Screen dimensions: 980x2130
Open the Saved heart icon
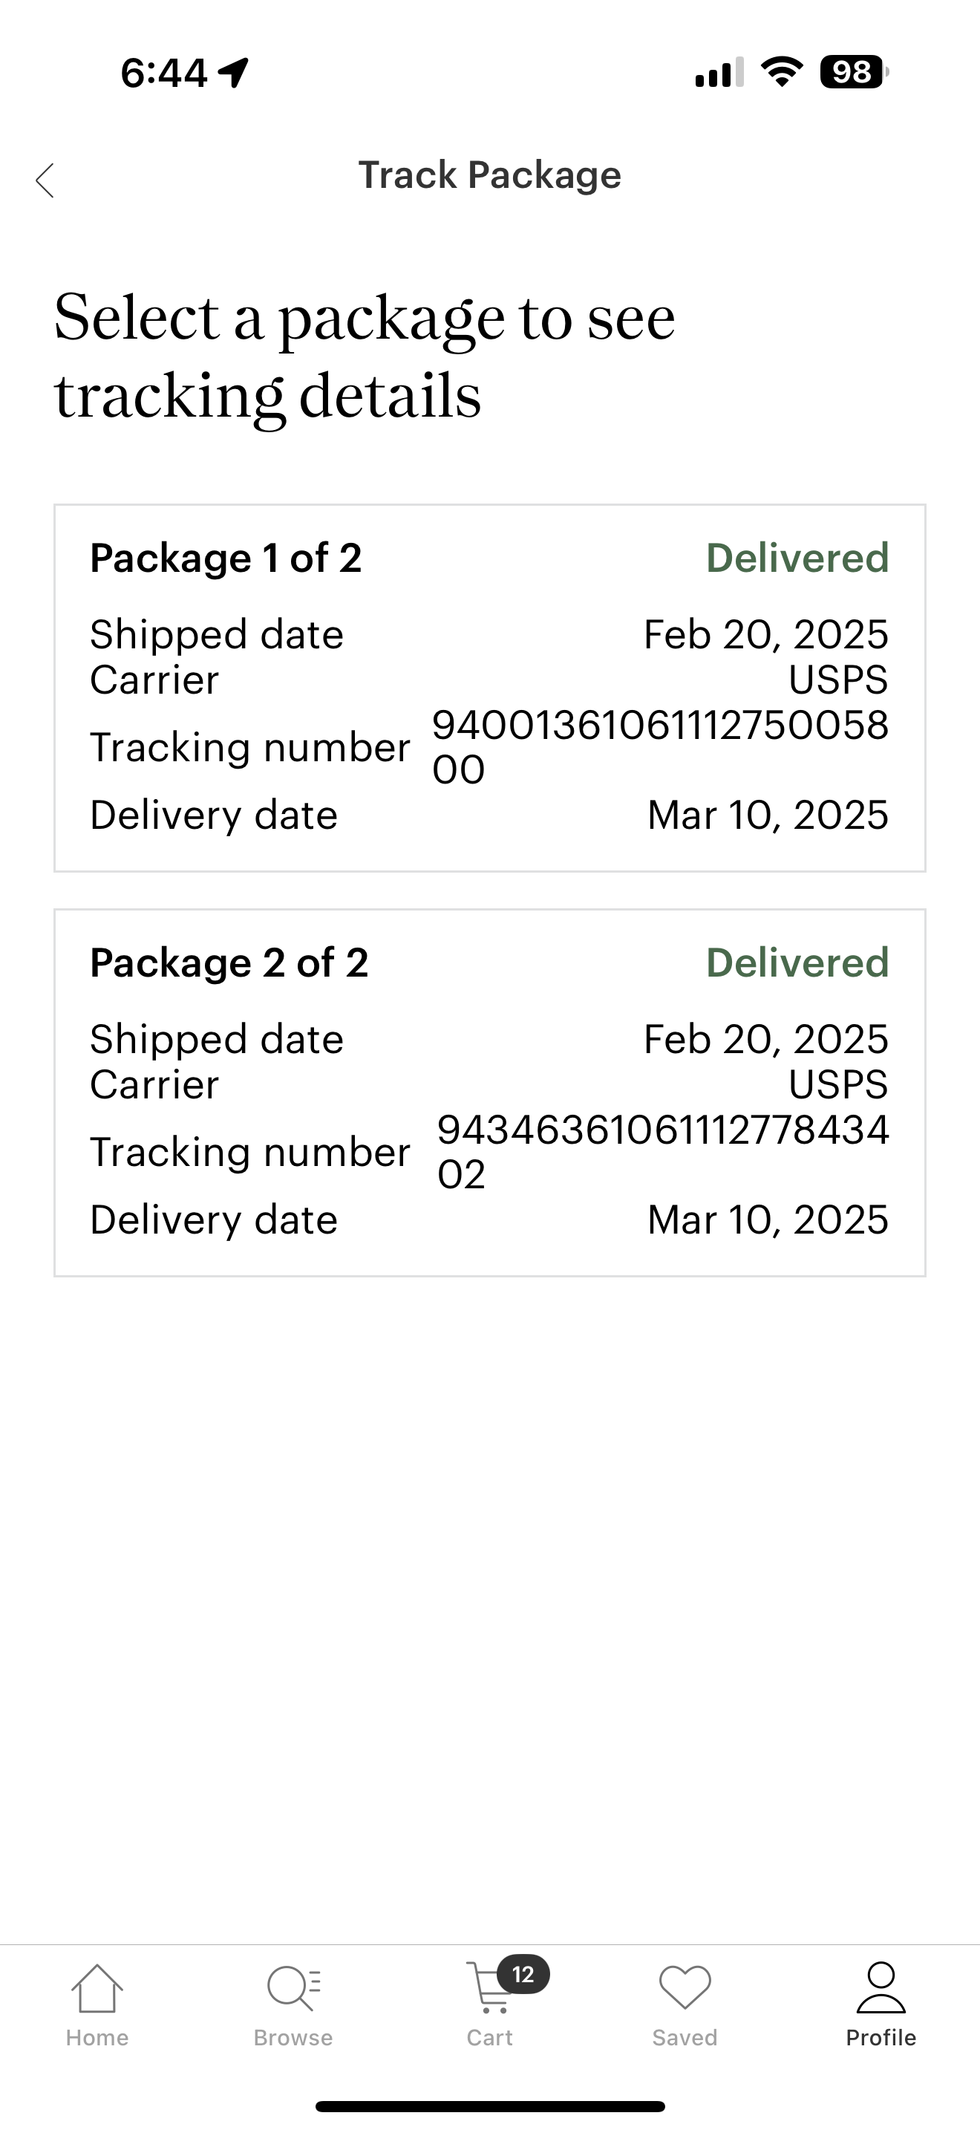(x=685, y=1987)
